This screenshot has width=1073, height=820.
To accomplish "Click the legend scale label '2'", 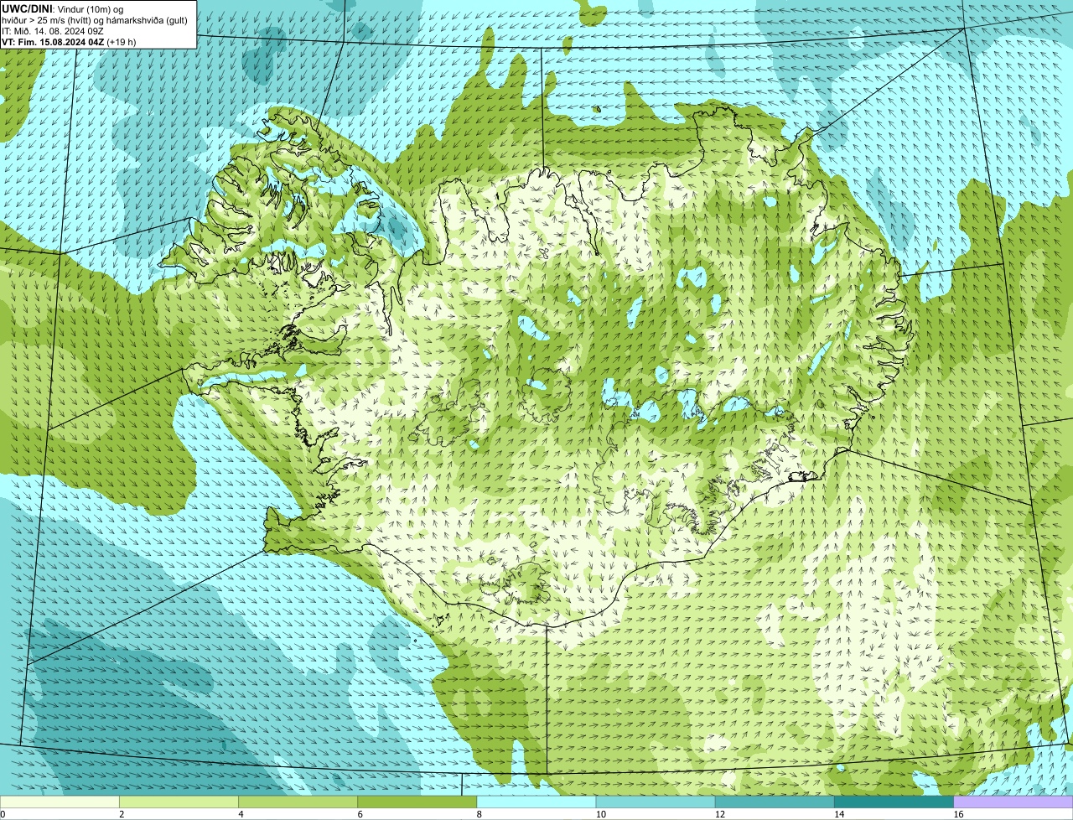I will [122, 814].
